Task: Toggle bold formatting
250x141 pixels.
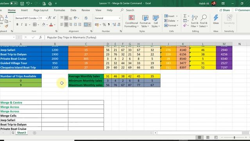Action: [x=17, y=24]
